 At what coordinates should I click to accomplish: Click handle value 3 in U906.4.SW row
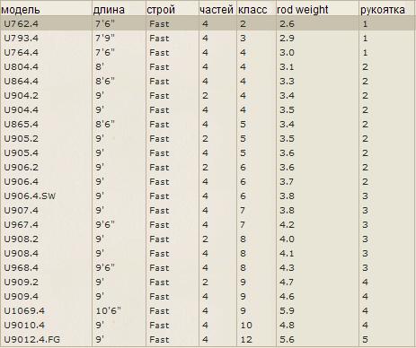[x=365, y=196]
